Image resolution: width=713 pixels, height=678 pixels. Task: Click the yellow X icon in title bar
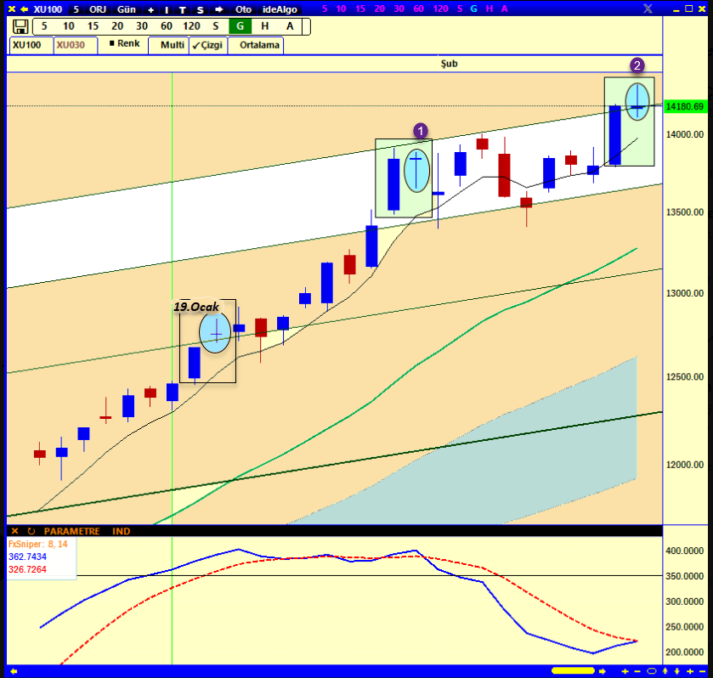[12, 9]
